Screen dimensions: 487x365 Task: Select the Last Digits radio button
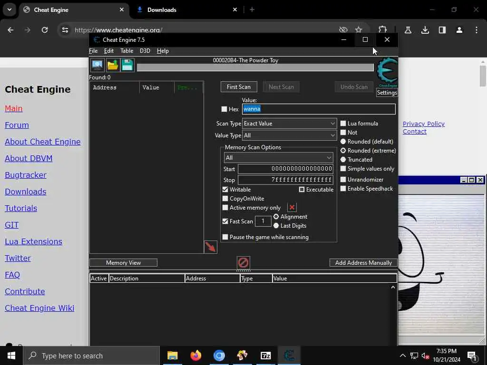pos(276,226)
